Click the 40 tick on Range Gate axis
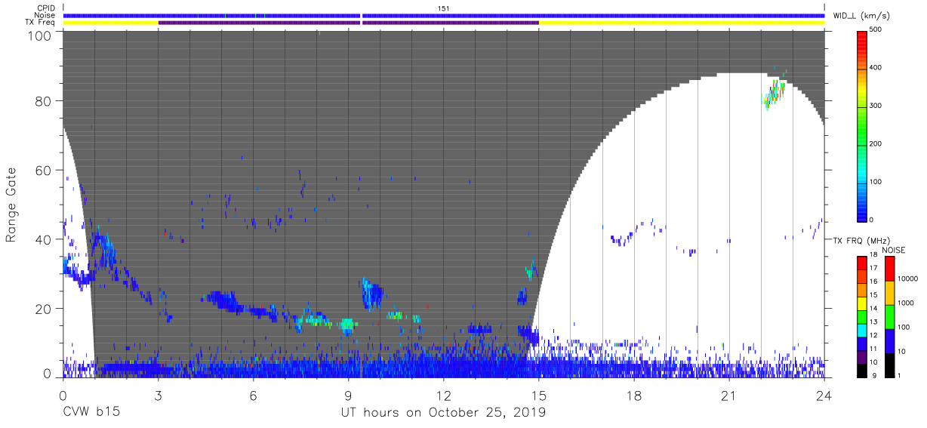Screen dimensions: 927x428 pos(43,239)
